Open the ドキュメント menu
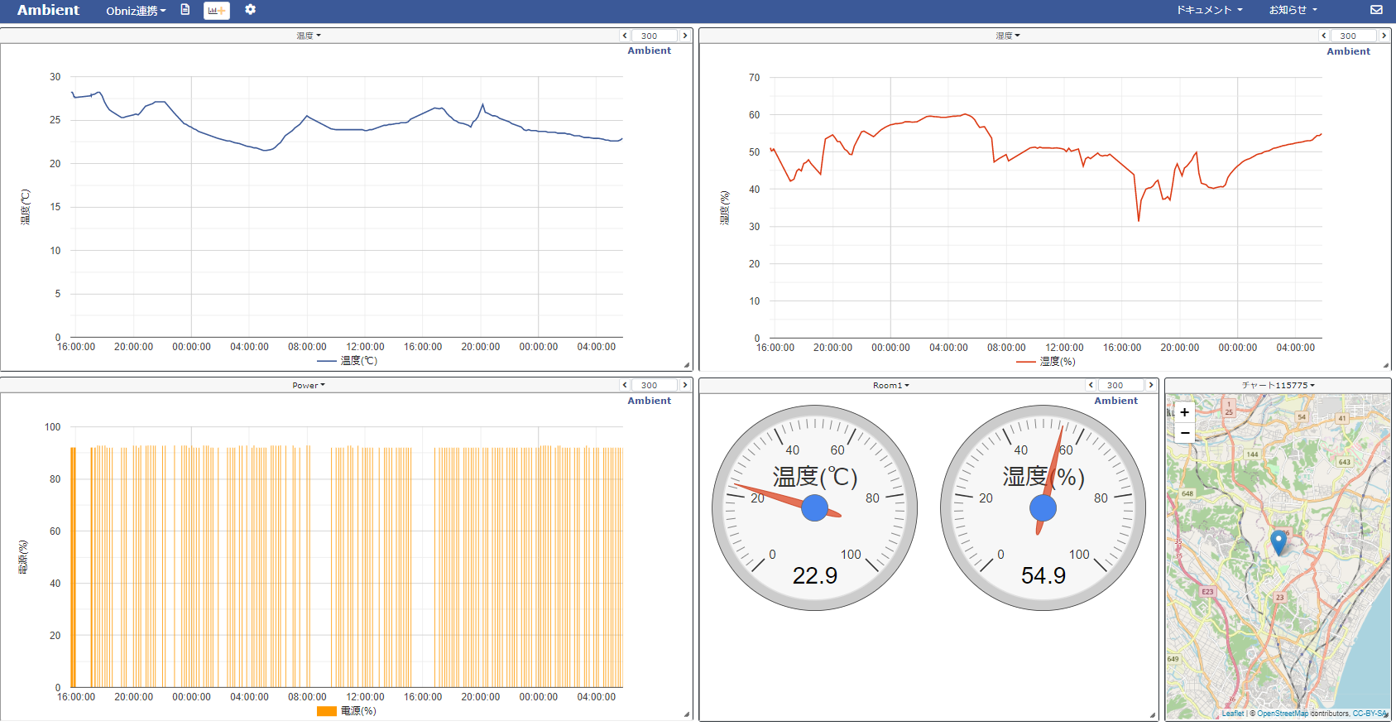 (x=1210, y=10)
